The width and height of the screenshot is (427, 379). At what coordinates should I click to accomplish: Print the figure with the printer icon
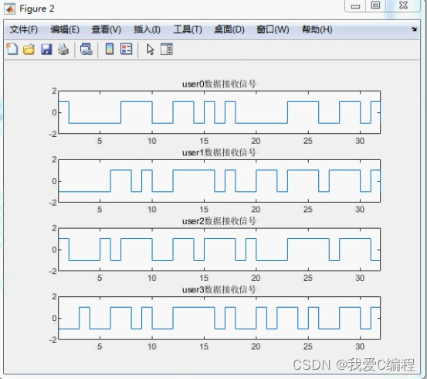coord(63,50)
